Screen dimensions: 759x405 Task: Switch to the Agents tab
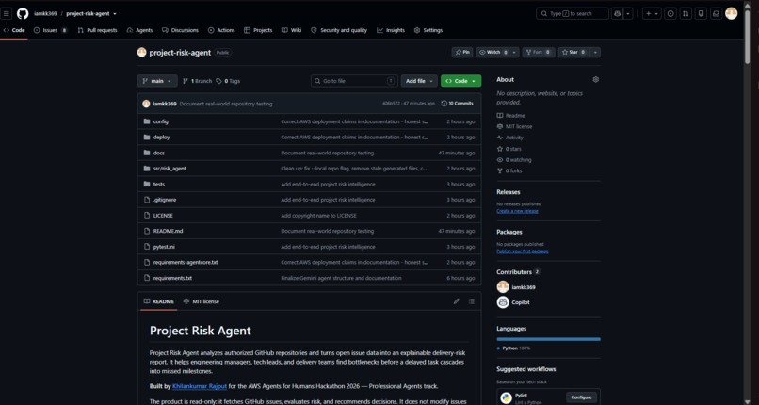[139, 30]
